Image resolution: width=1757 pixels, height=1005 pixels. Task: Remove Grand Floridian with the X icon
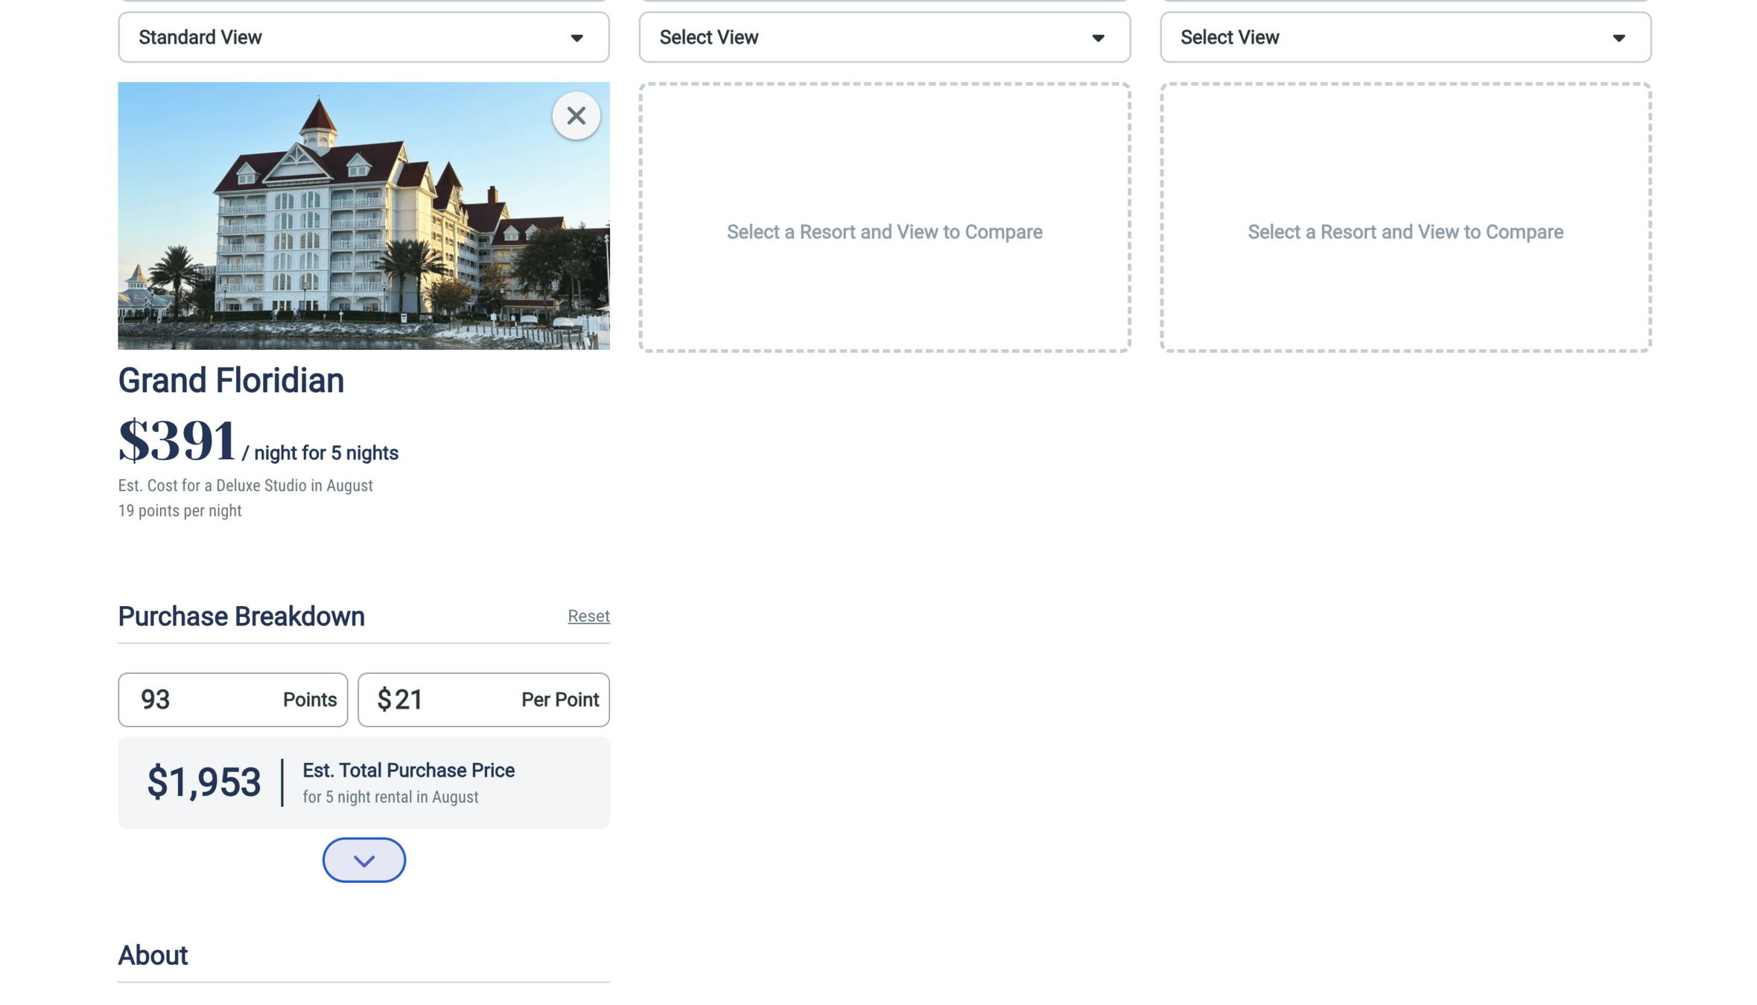(575, 115)
